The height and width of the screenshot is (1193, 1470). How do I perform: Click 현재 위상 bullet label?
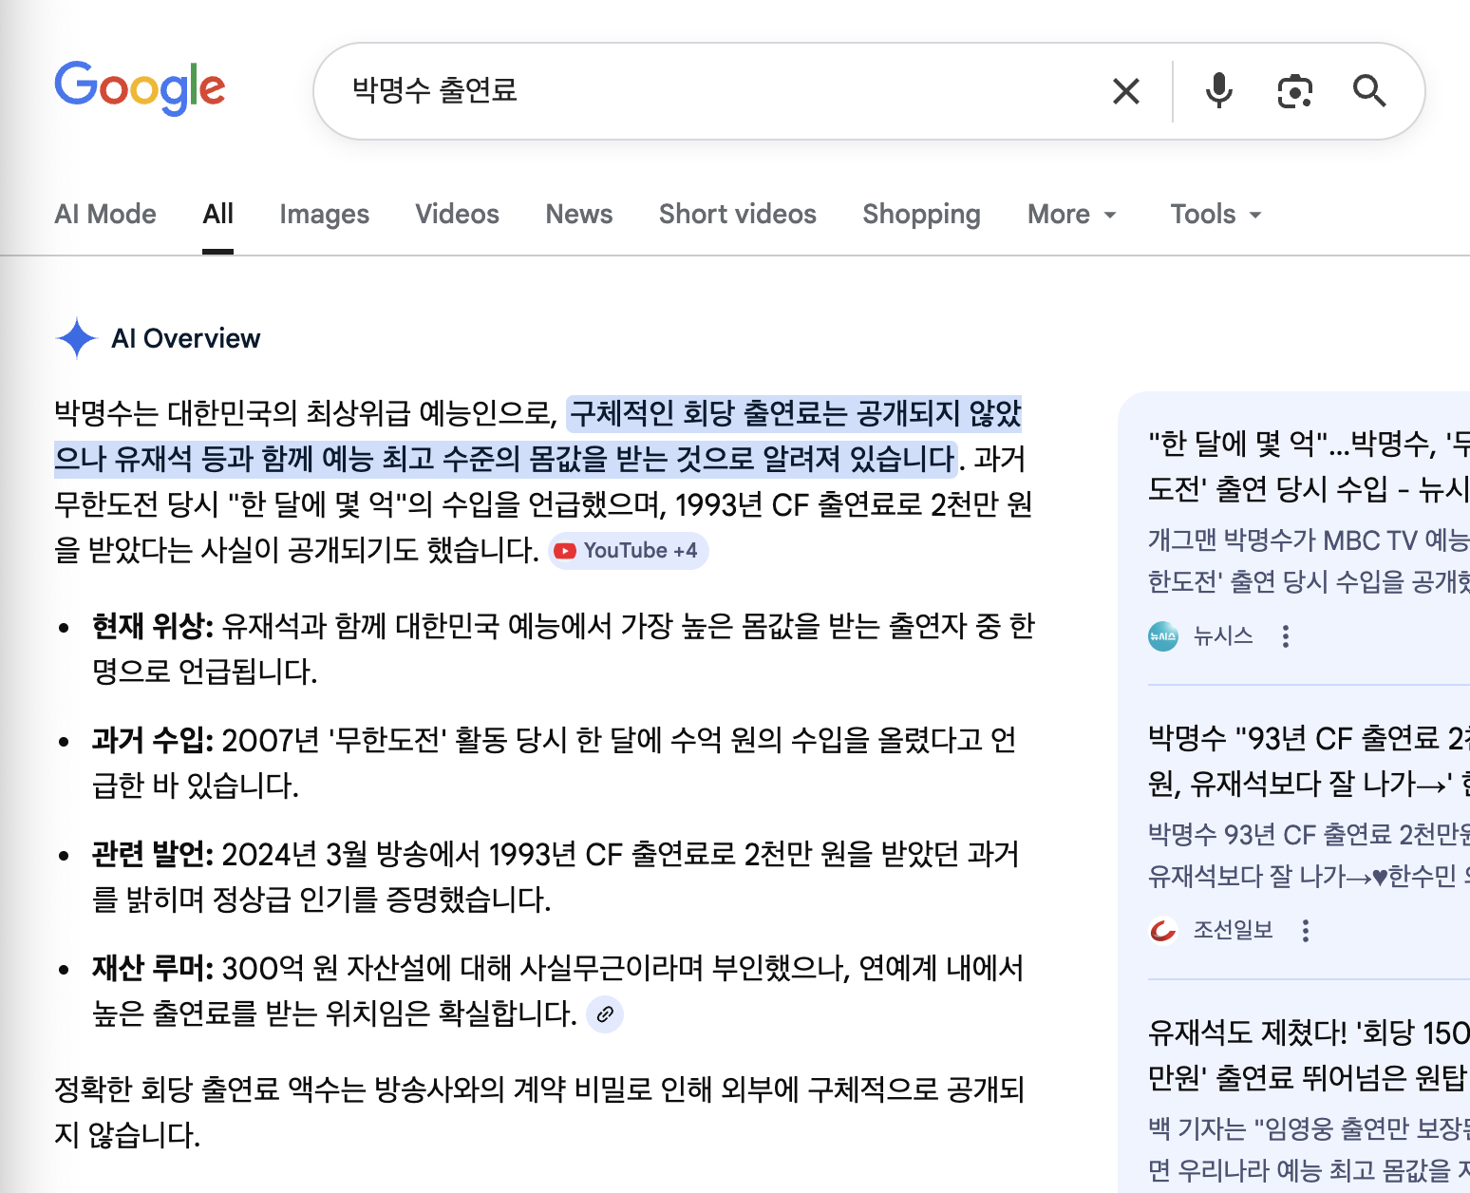pos(152,626)
